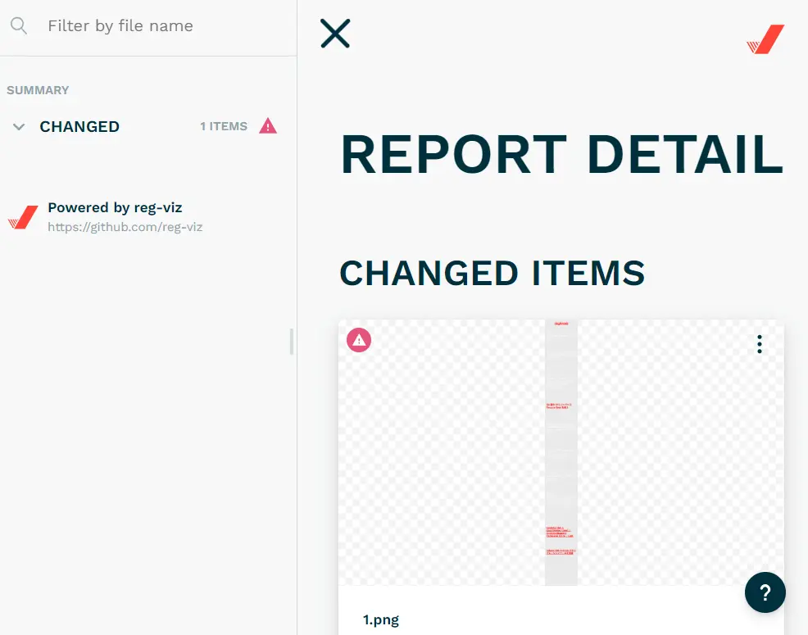The height and width of the screenshot is (635, 808).
Task: Open the three-dot menu on the card
Action: click(760, 344)
